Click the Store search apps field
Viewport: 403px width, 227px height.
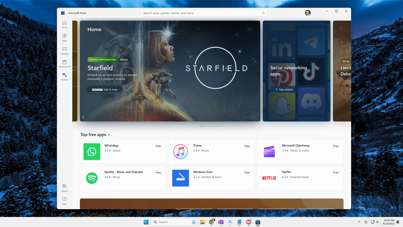(x=204, y=13)
